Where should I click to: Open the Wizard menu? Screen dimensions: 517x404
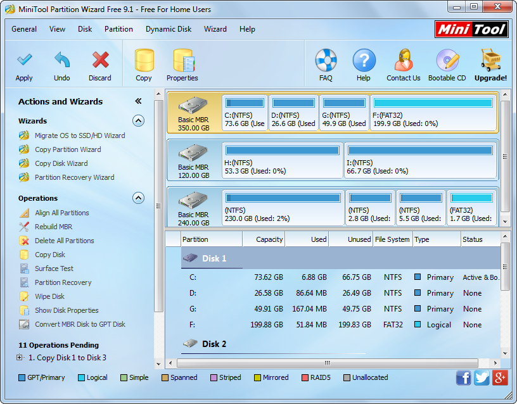coord(215,29)
